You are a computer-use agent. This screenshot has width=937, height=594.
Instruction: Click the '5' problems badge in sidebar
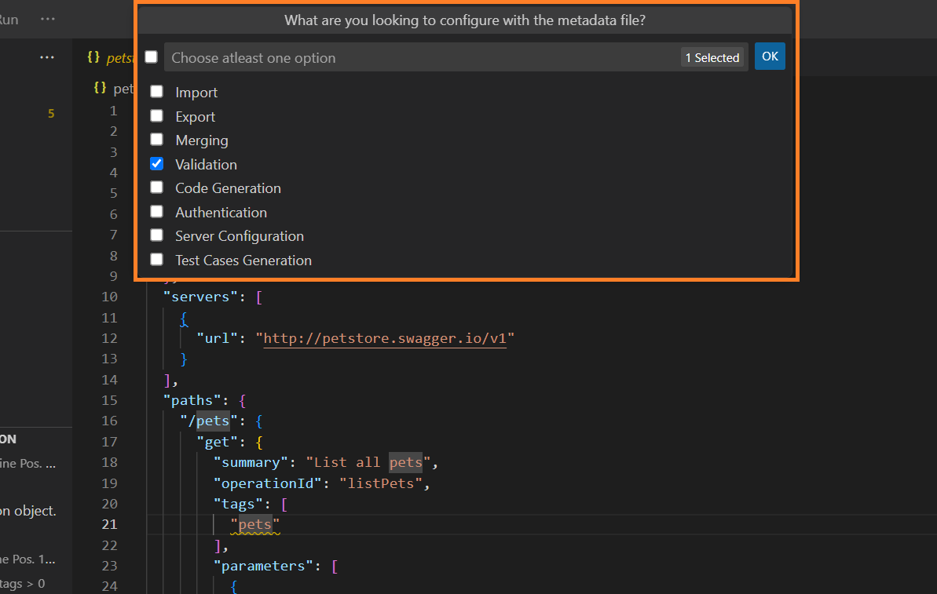click(51, 114)
